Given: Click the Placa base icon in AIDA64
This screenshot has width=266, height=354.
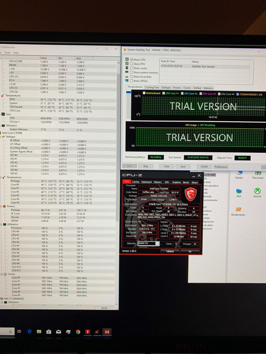Looking at the screenshot, I should point(258,173).
